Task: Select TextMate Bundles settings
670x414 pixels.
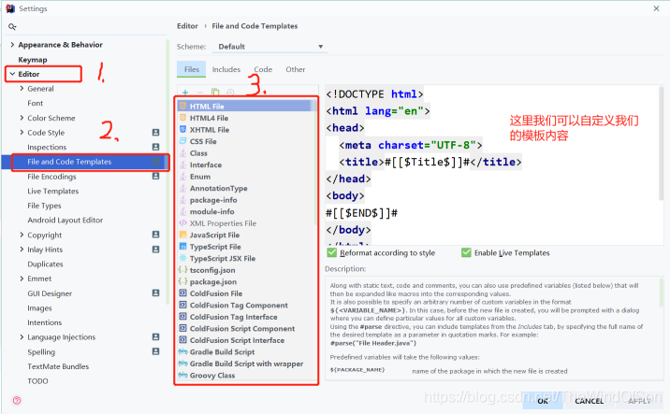Action: click(58, 366)
